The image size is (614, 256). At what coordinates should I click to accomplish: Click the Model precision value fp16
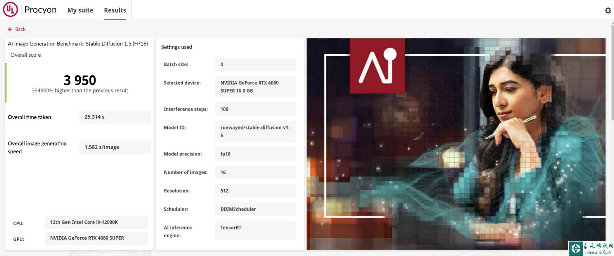point(256,154)
